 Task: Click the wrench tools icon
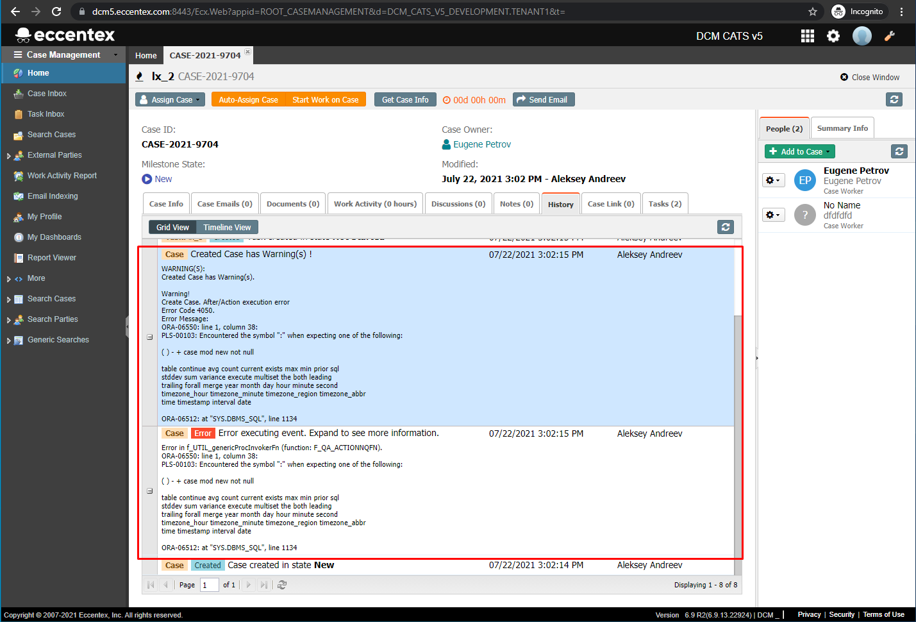click(x=890, y=36)
